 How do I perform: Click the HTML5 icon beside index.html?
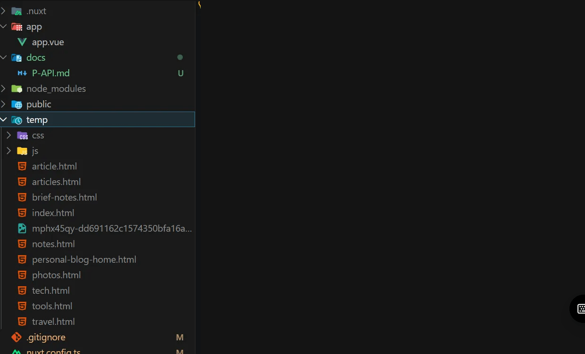[22, 213]
